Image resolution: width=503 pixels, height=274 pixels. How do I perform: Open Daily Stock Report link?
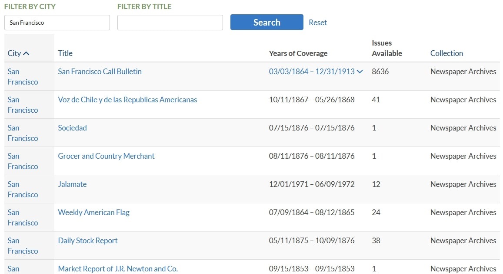tap(87, 241)
